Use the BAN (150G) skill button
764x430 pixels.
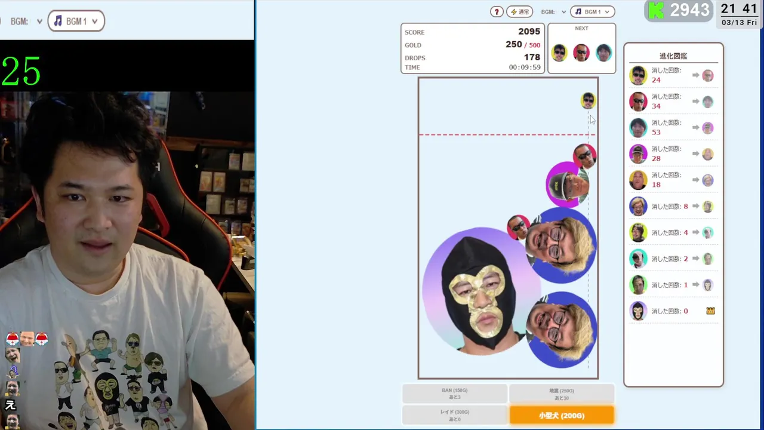click(455, 394)
